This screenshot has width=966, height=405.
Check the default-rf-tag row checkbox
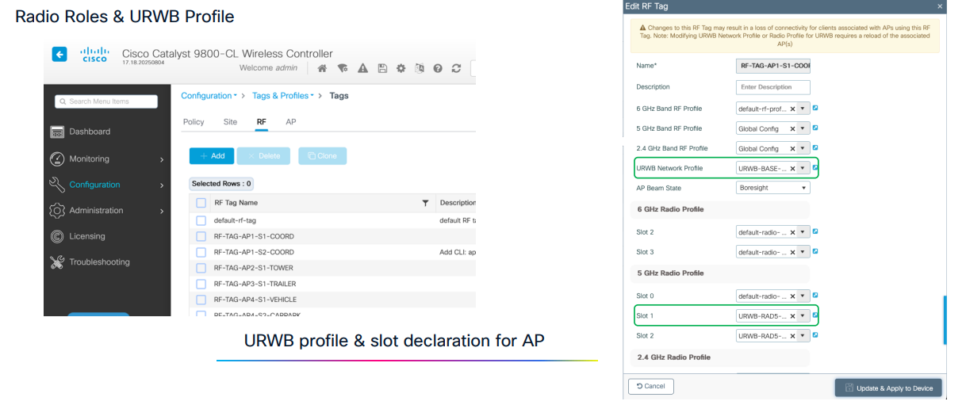pyautogui.click(x=201, y=220)
